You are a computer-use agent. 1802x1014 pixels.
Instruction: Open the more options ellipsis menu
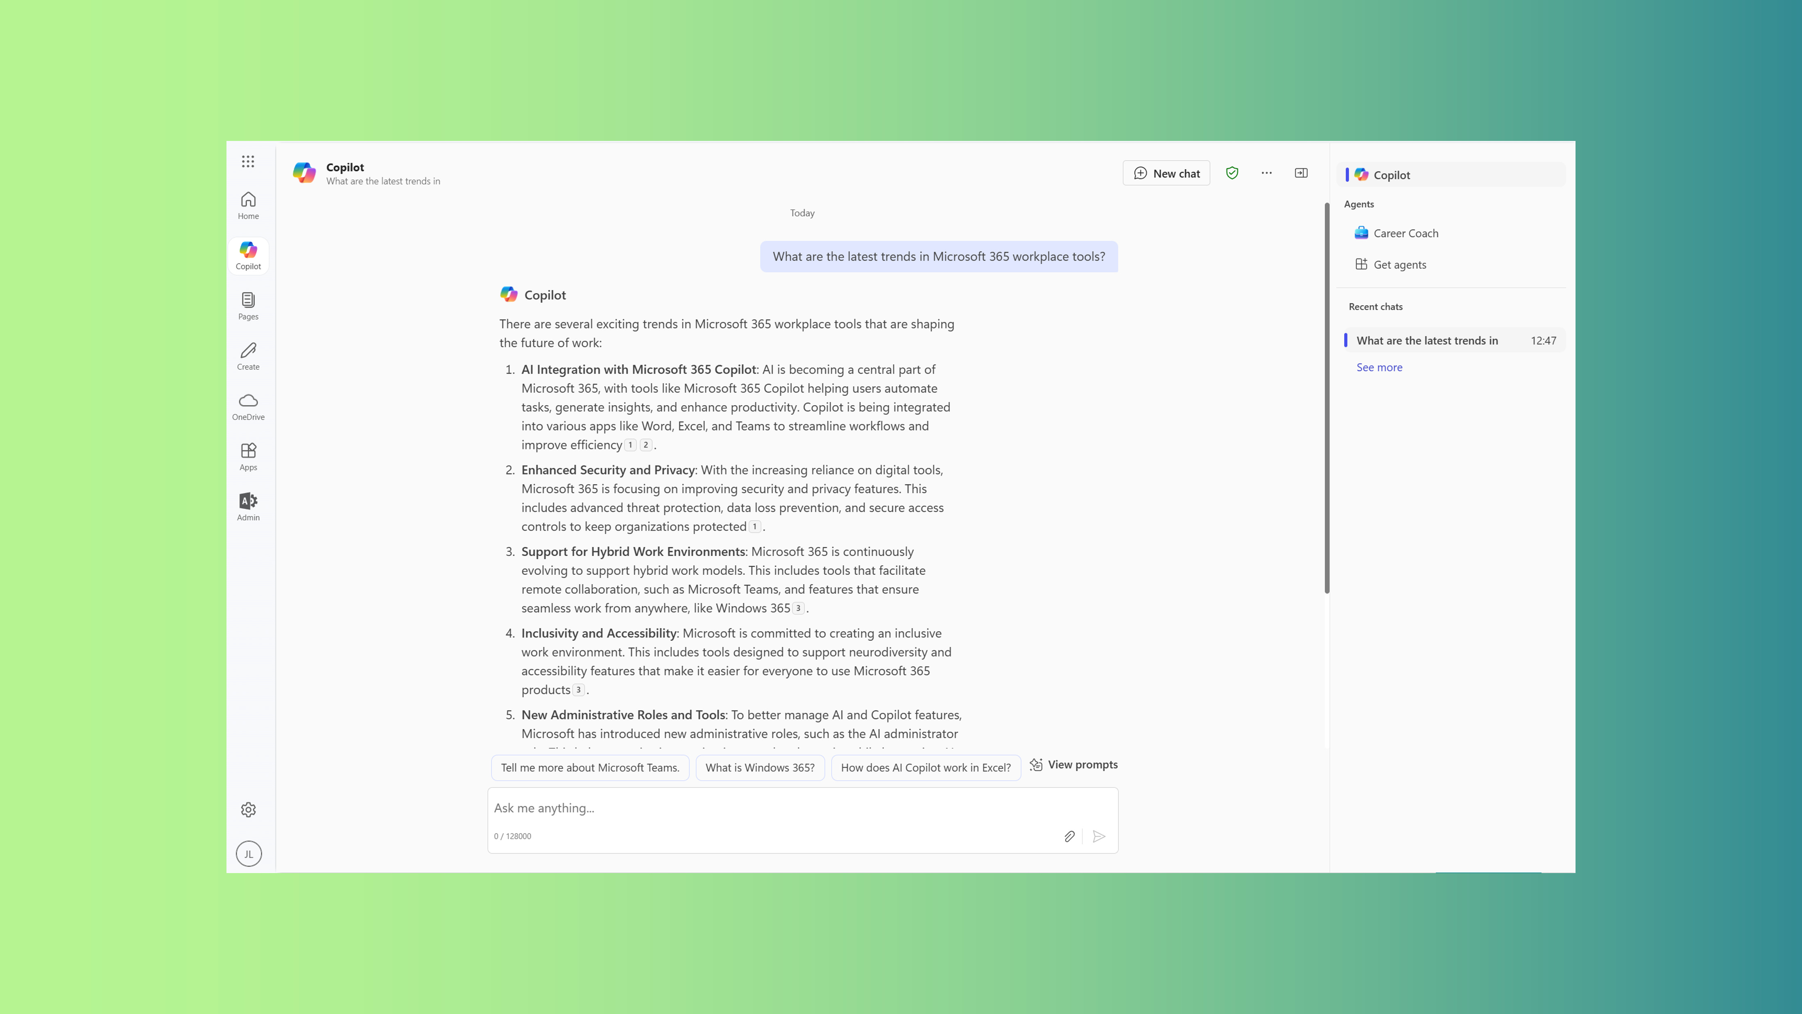coord(1267,173)
